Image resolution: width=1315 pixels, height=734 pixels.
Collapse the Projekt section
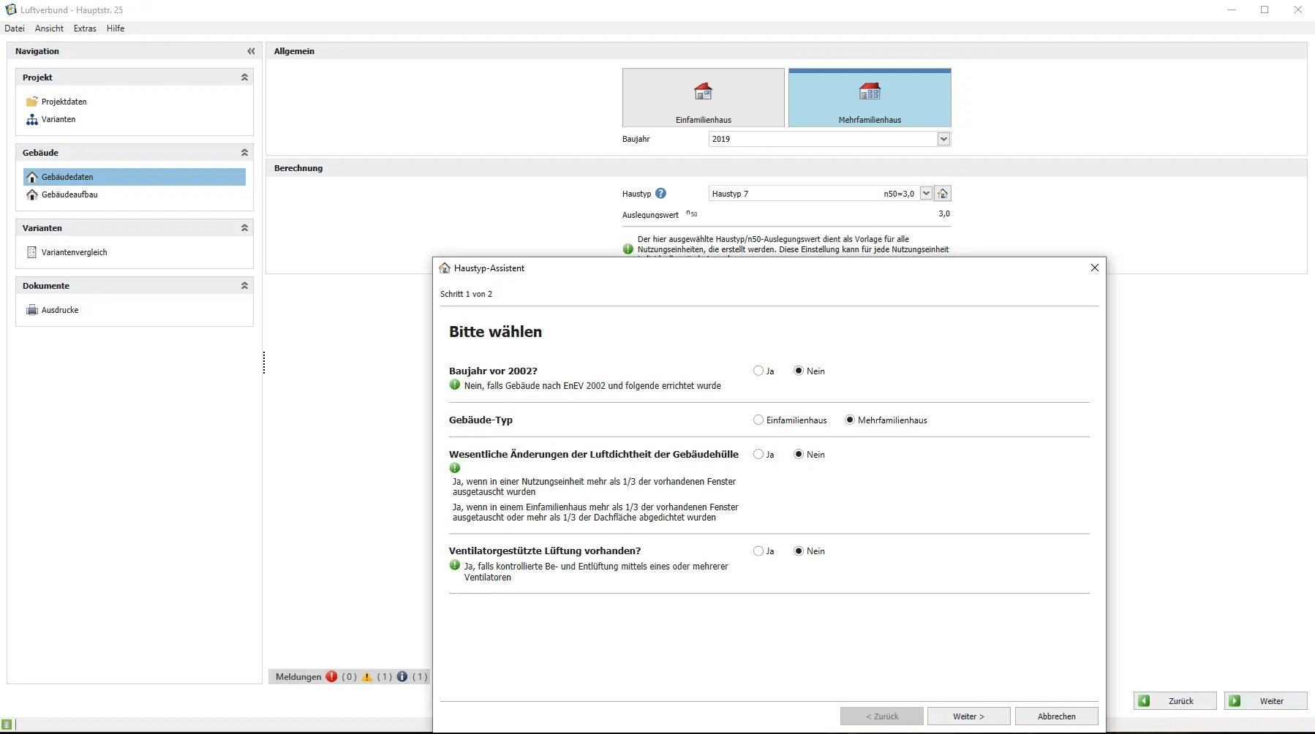(244, 77)
